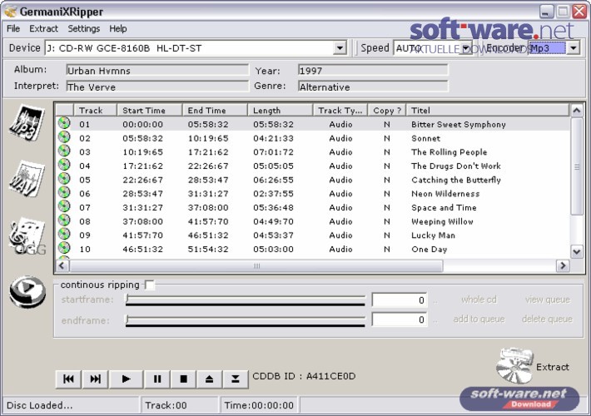The image size is (591, 416).
Task: Select the WAV format sidebar icon
Action: (27, 179)
